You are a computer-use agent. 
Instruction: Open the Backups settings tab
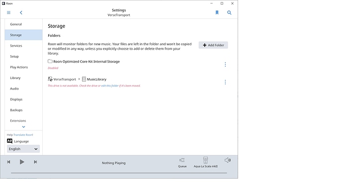(24, 110)
